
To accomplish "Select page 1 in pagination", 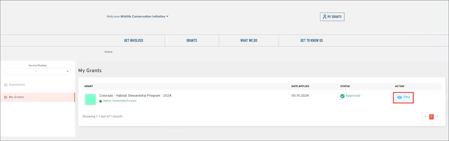I will coord(432,117).
